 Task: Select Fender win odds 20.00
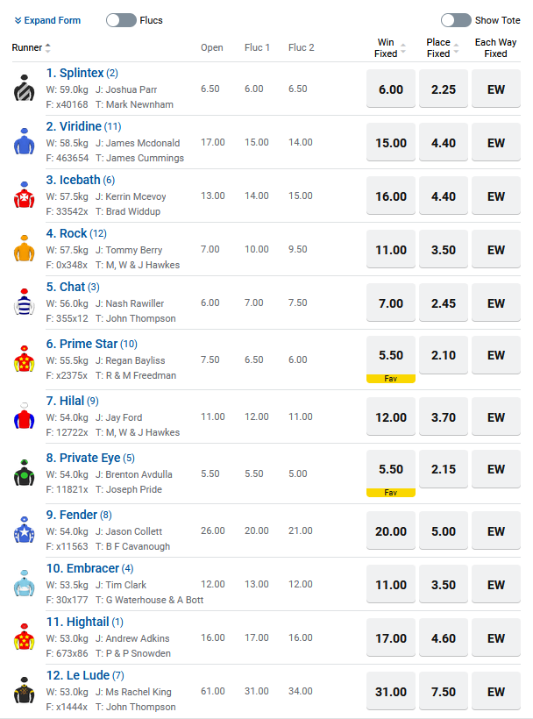(x=391, y=531)
